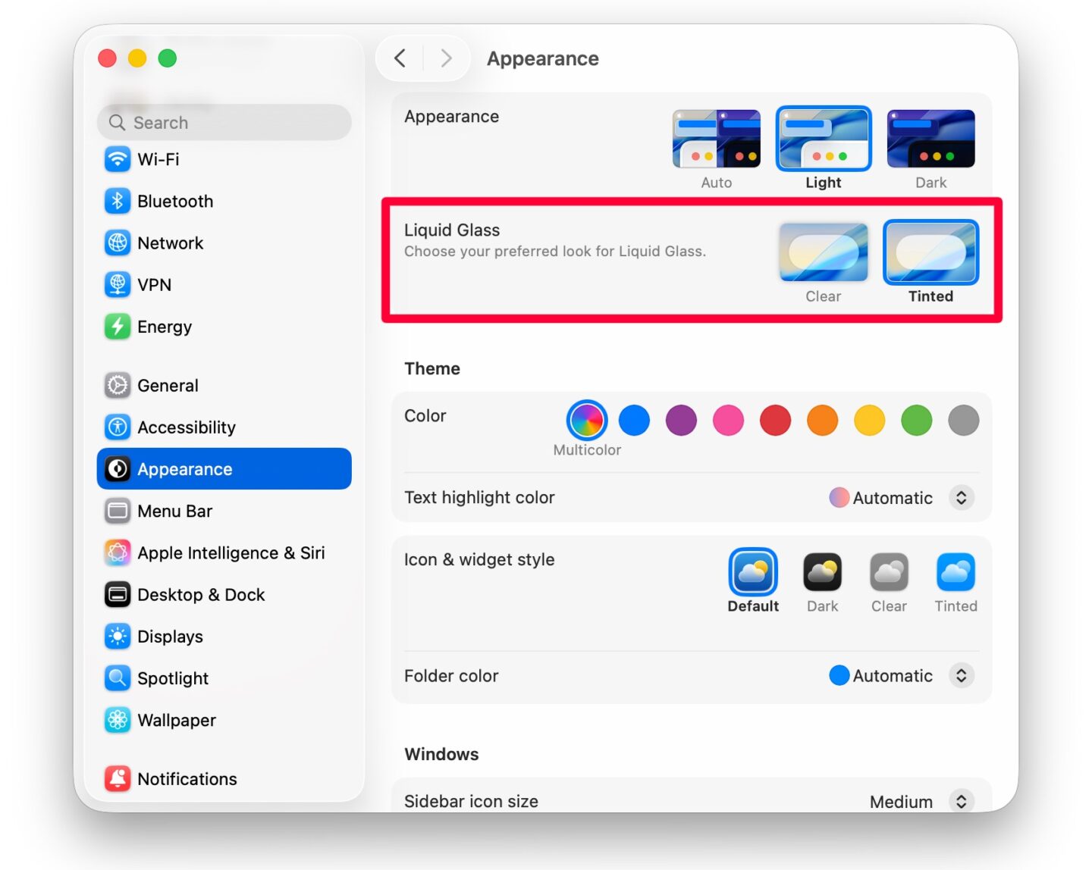Open the Folder color dropdown
Image resolution: width=1092 pixels, height=870 pixels.
pos(962,675)
